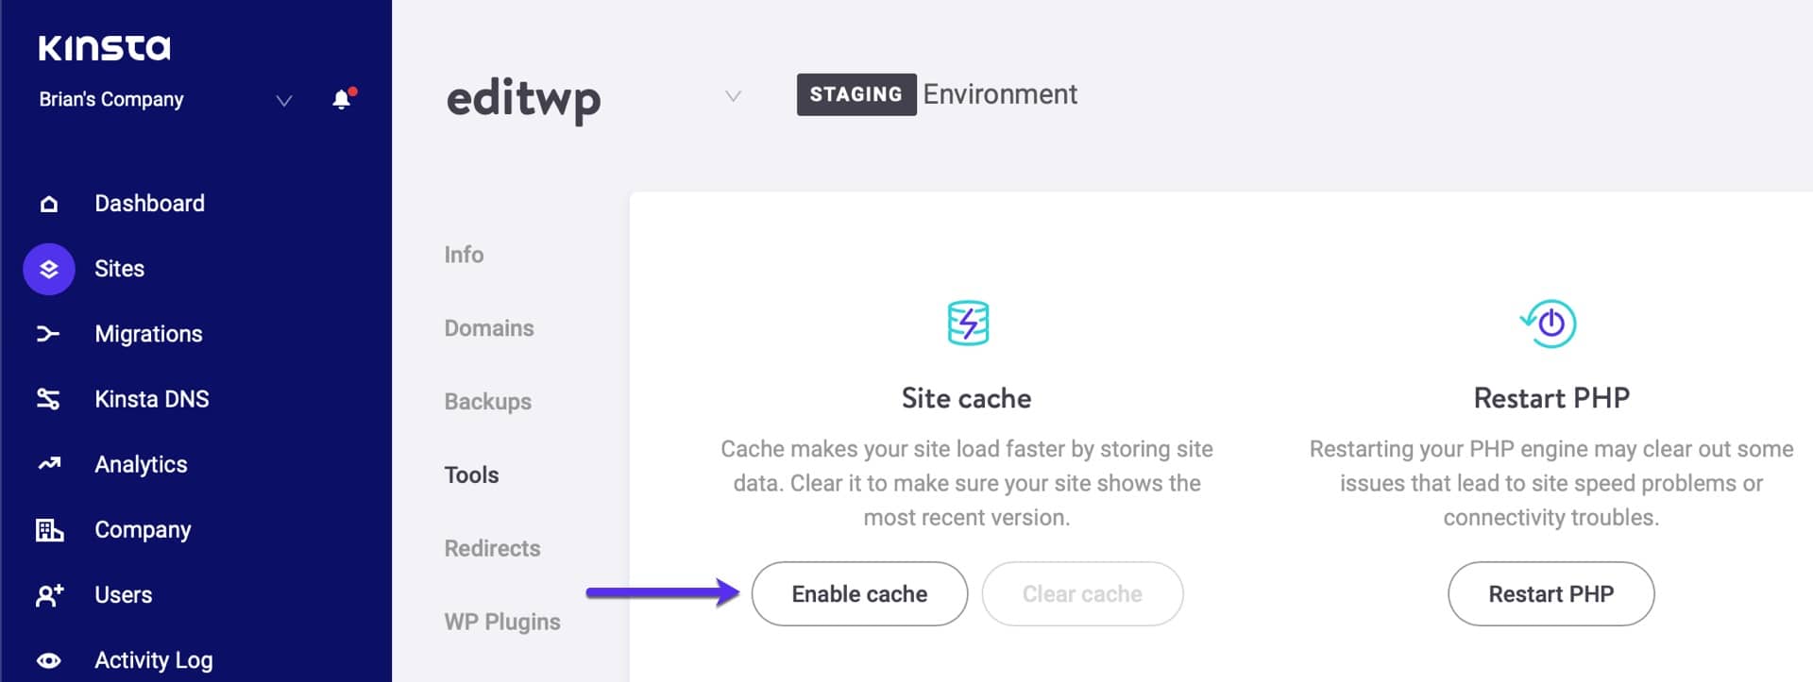Click the Kinsta logo
This screenshot has width=1813, height=682.
pyautogui.click(x=104, y=48)
